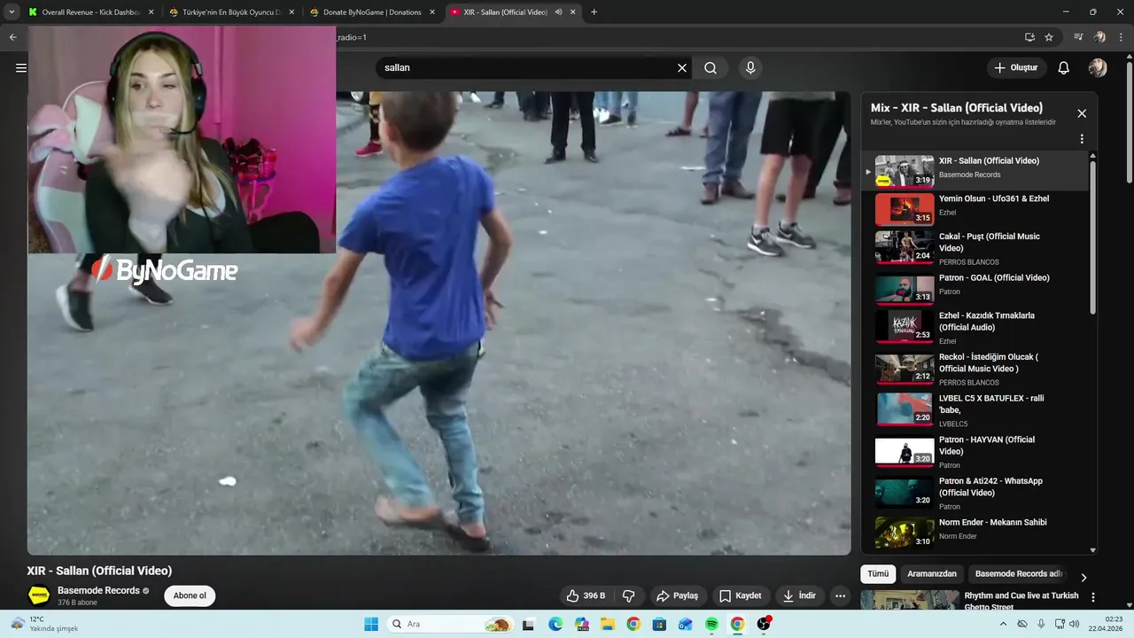
Task: Dislike the XIR - Sallan video
Action: coord(629,595)
